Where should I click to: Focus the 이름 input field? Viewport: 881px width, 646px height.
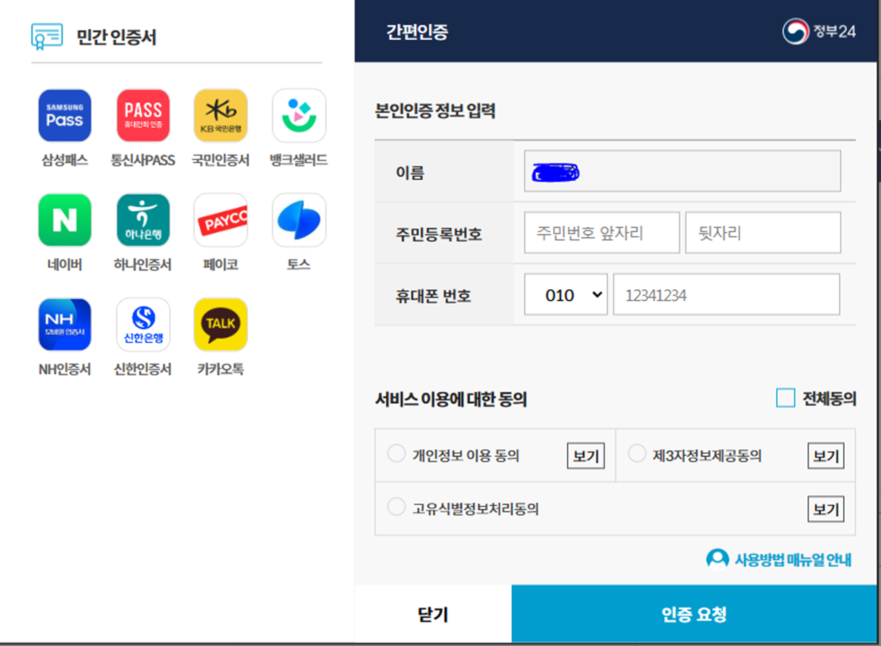tap(682, 171)
